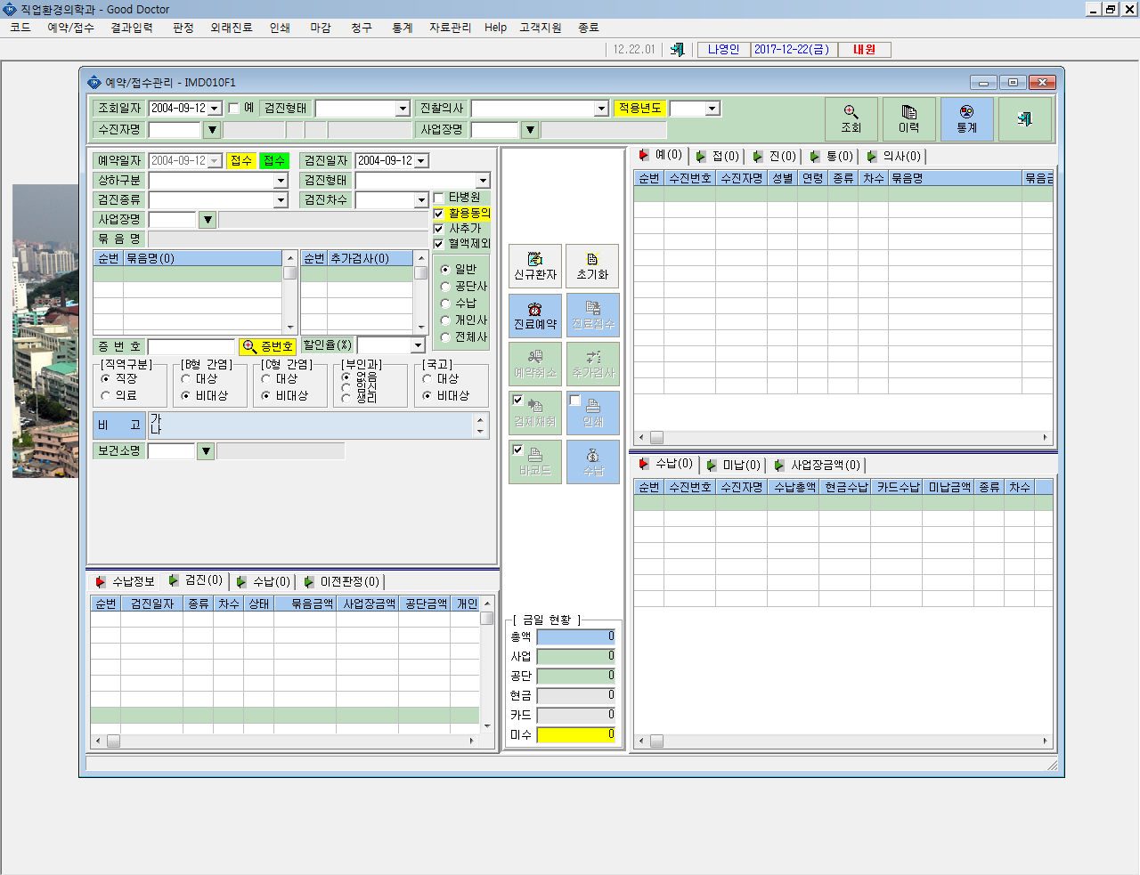The image size is (1140, 875).
Task: Click the 초기화 reset icon button
Action: pos(592,266)
